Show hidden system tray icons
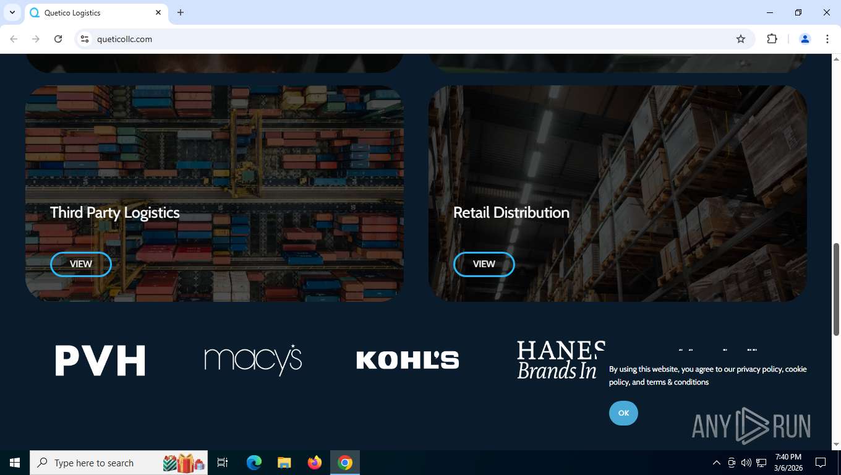The image size is (841, 475). (717, 463)
